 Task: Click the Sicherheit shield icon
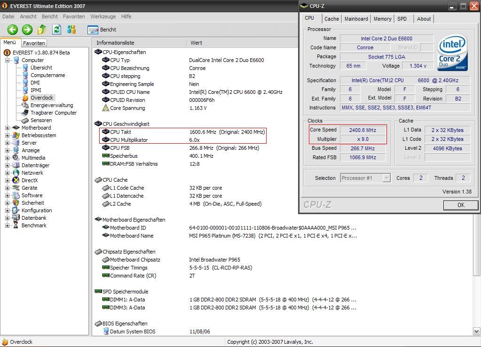[x=16, y=203]
